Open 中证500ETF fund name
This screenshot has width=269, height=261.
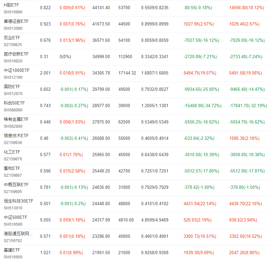tap(15, 217)
